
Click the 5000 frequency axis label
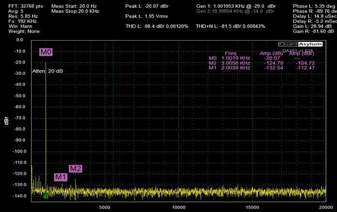pyautogui.click(x=105, y=207)
